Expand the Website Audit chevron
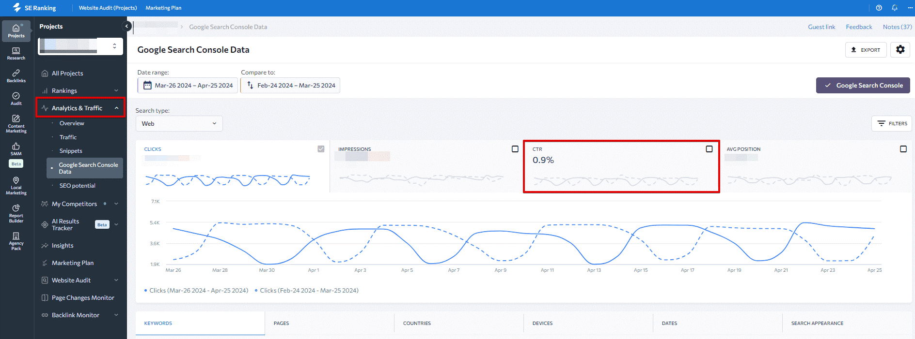Viewport: 915px width, 339px height. pos(116,280)
